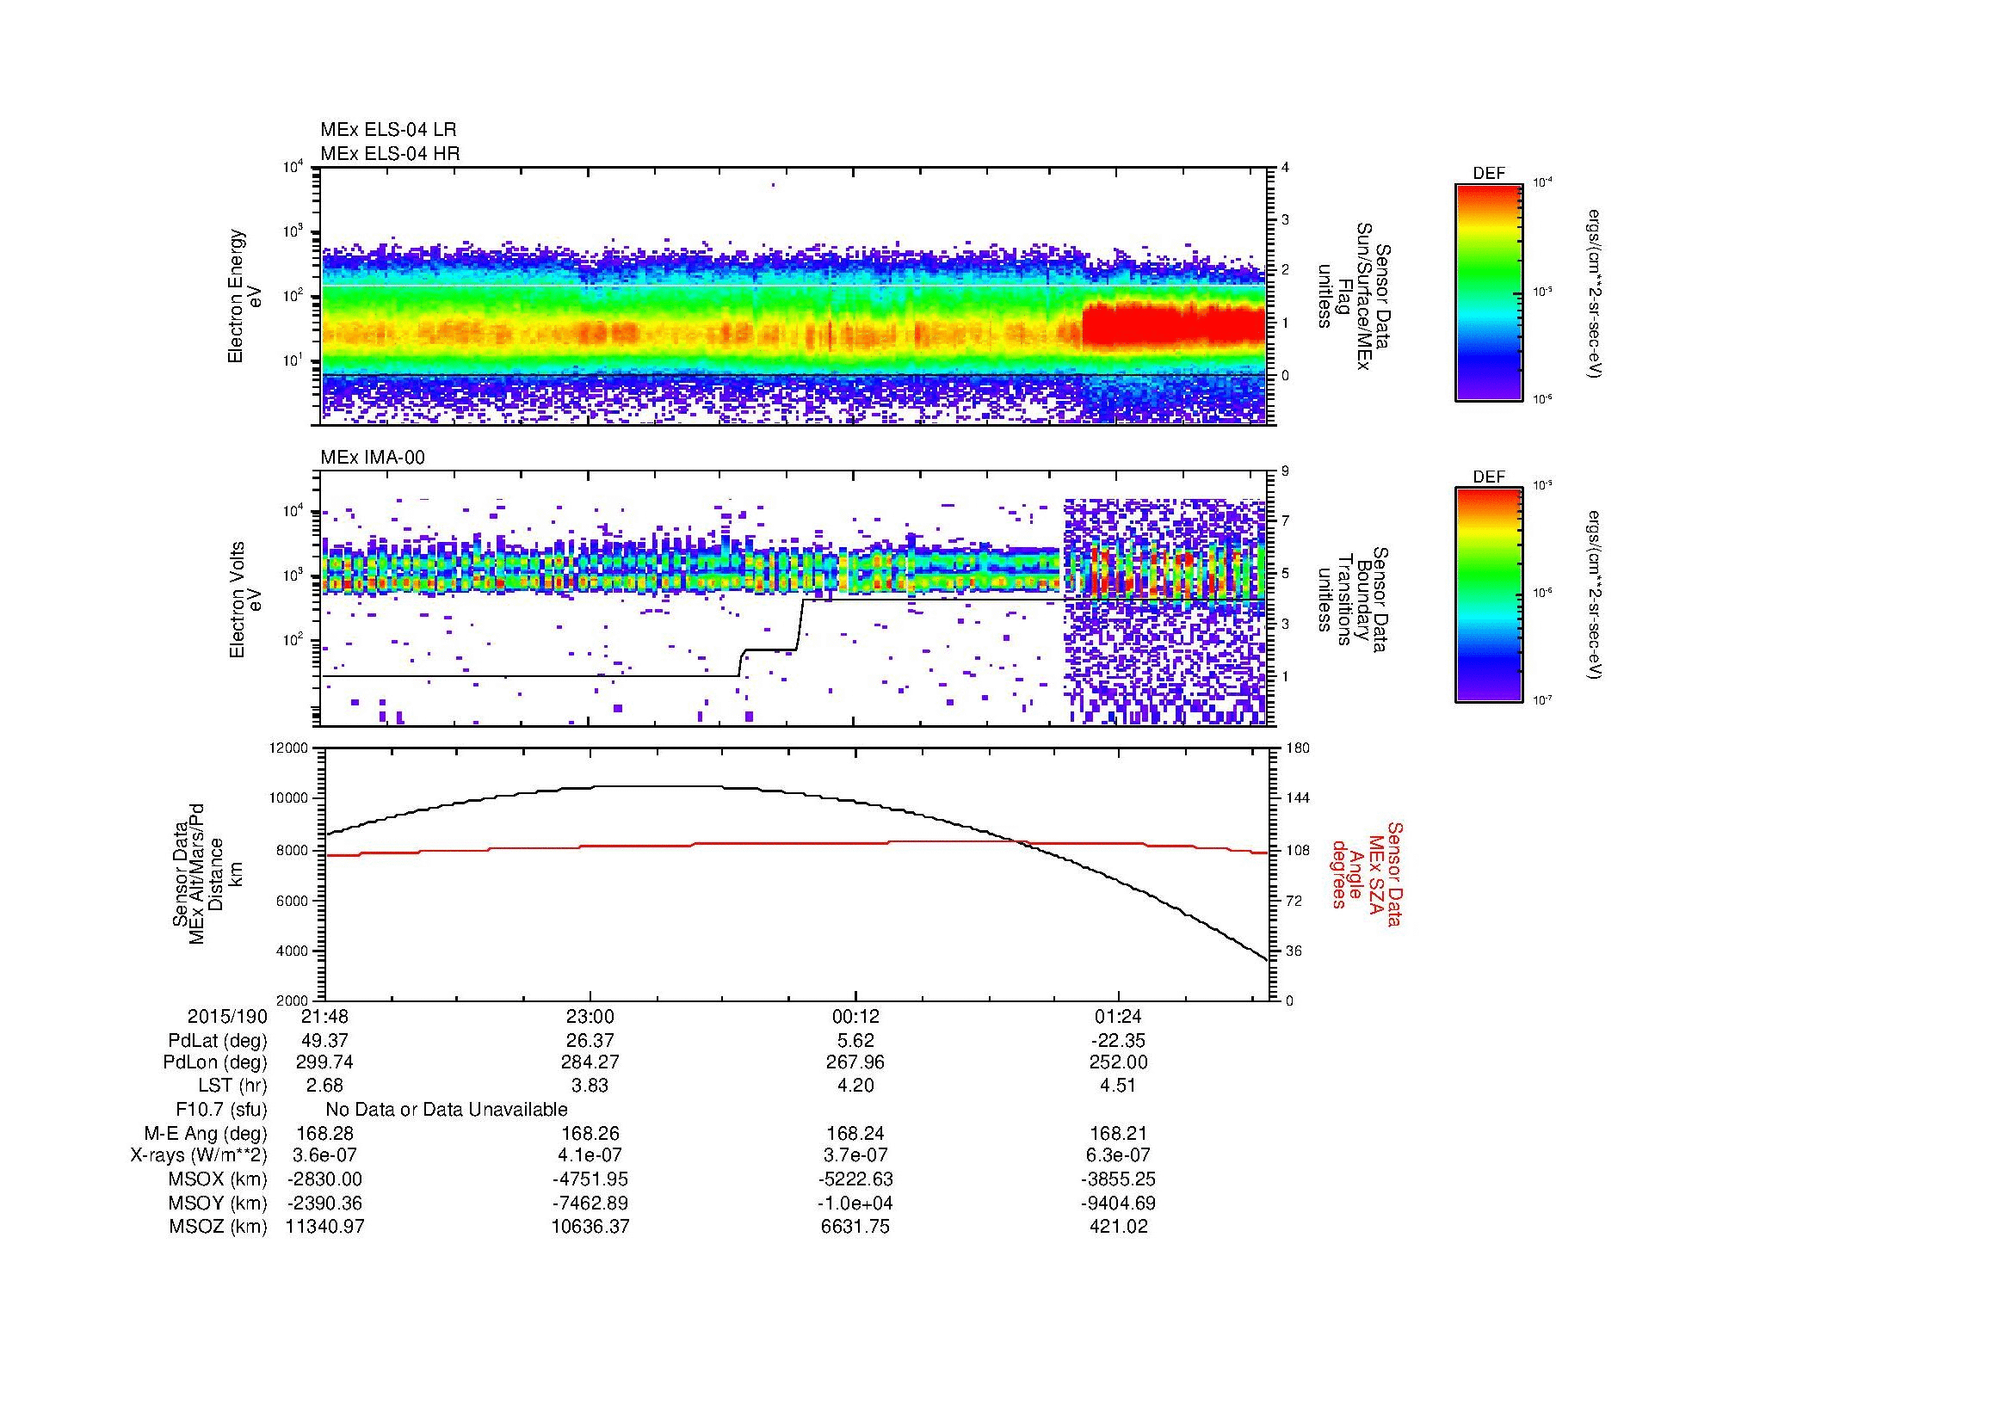Click PdLon value 284.27
This screenshot has height=1422, width=2013.
click(590, 1062)
